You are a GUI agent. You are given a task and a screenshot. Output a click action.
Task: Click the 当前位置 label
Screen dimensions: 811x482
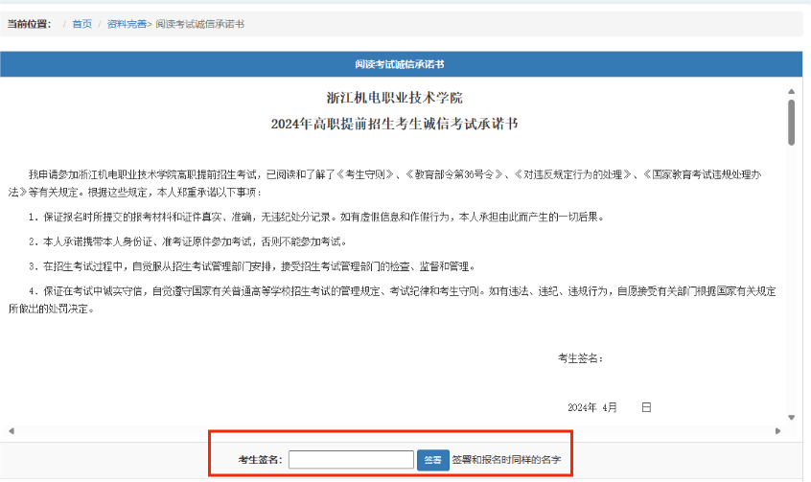tap(29, 24)
